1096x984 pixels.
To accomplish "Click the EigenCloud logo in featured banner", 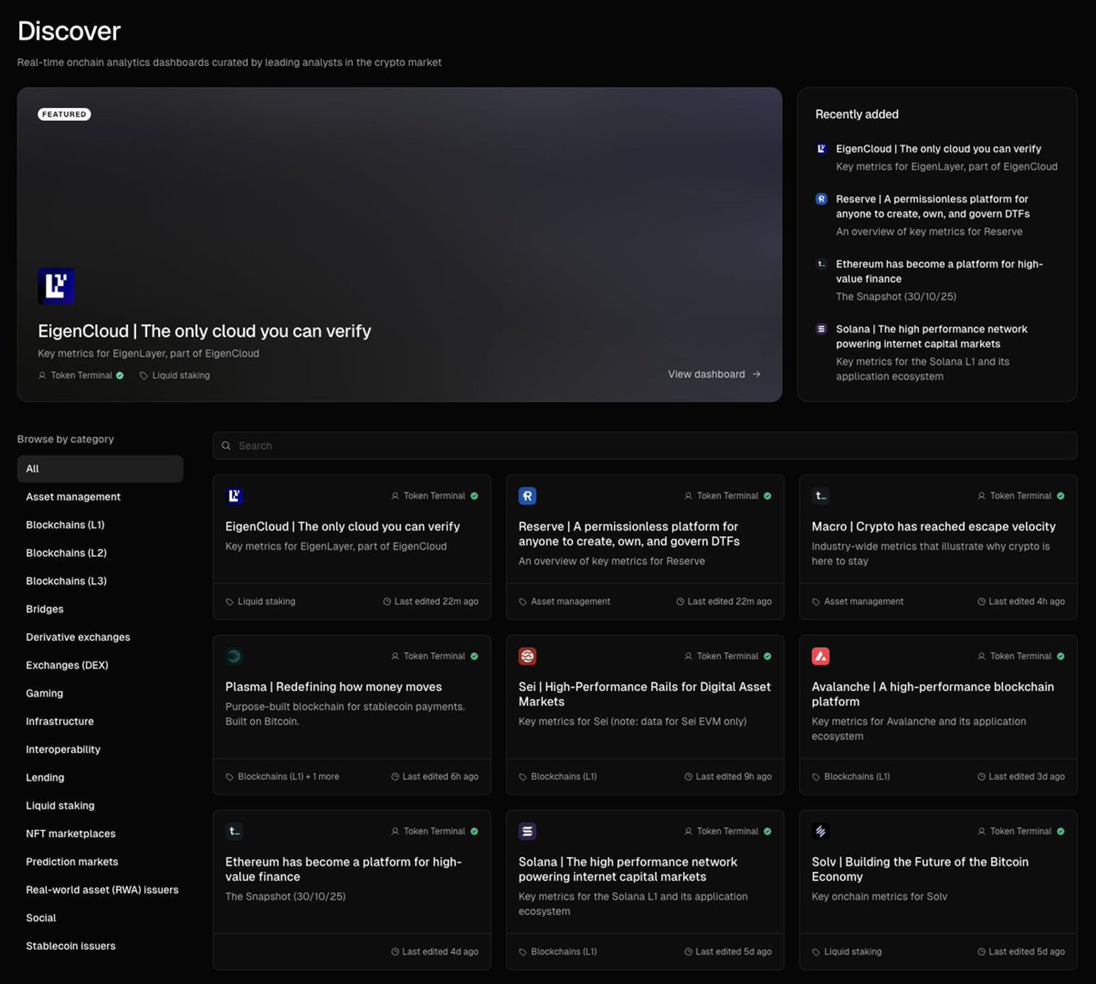I will coord(56,286).
